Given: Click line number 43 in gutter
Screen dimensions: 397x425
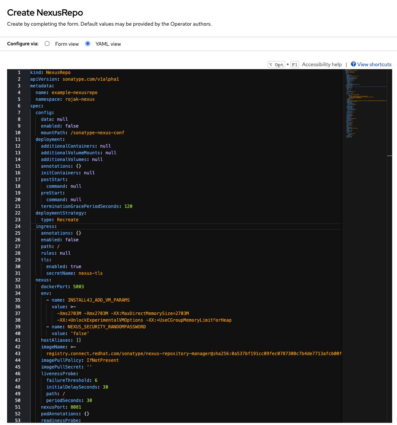Looking at the screenshot, I should [x=18, y=354].
